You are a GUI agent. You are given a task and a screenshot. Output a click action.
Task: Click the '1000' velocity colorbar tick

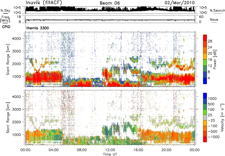(x=212, y=99)
